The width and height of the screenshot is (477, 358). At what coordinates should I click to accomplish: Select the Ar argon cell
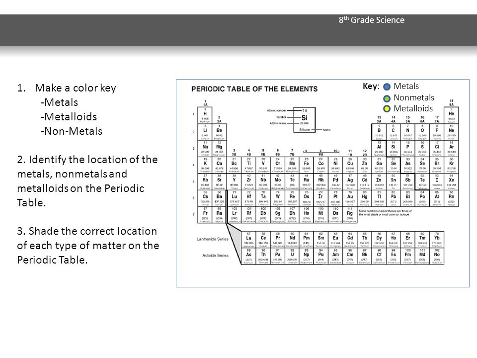[x=451, y=149]
